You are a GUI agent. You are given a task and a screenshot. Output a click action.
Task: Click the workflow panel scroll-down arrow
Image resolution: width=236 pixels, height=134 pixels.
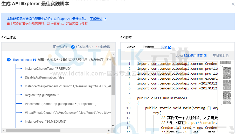(x=113, y=126)
